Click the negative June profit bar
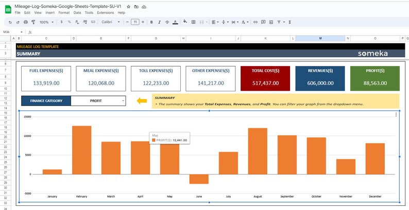The width and height of the screenshot is (409, 210). (199, 179)
